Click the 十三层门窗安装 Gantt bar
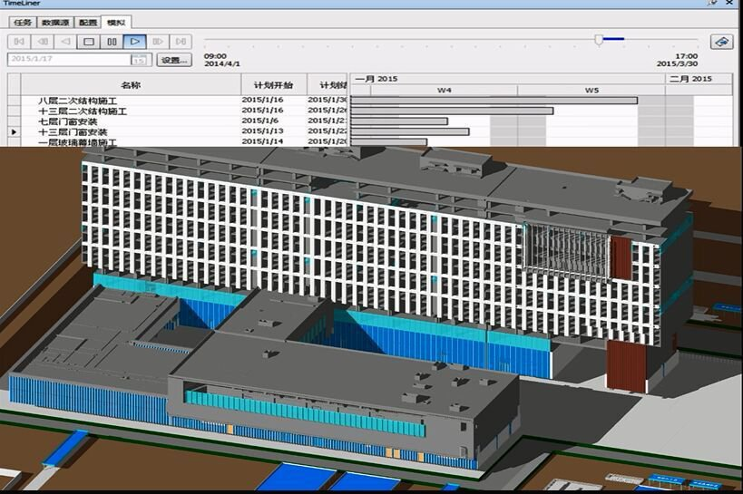Image resolution: width=743 pixels, height=494 pixels. click(410, 131)
